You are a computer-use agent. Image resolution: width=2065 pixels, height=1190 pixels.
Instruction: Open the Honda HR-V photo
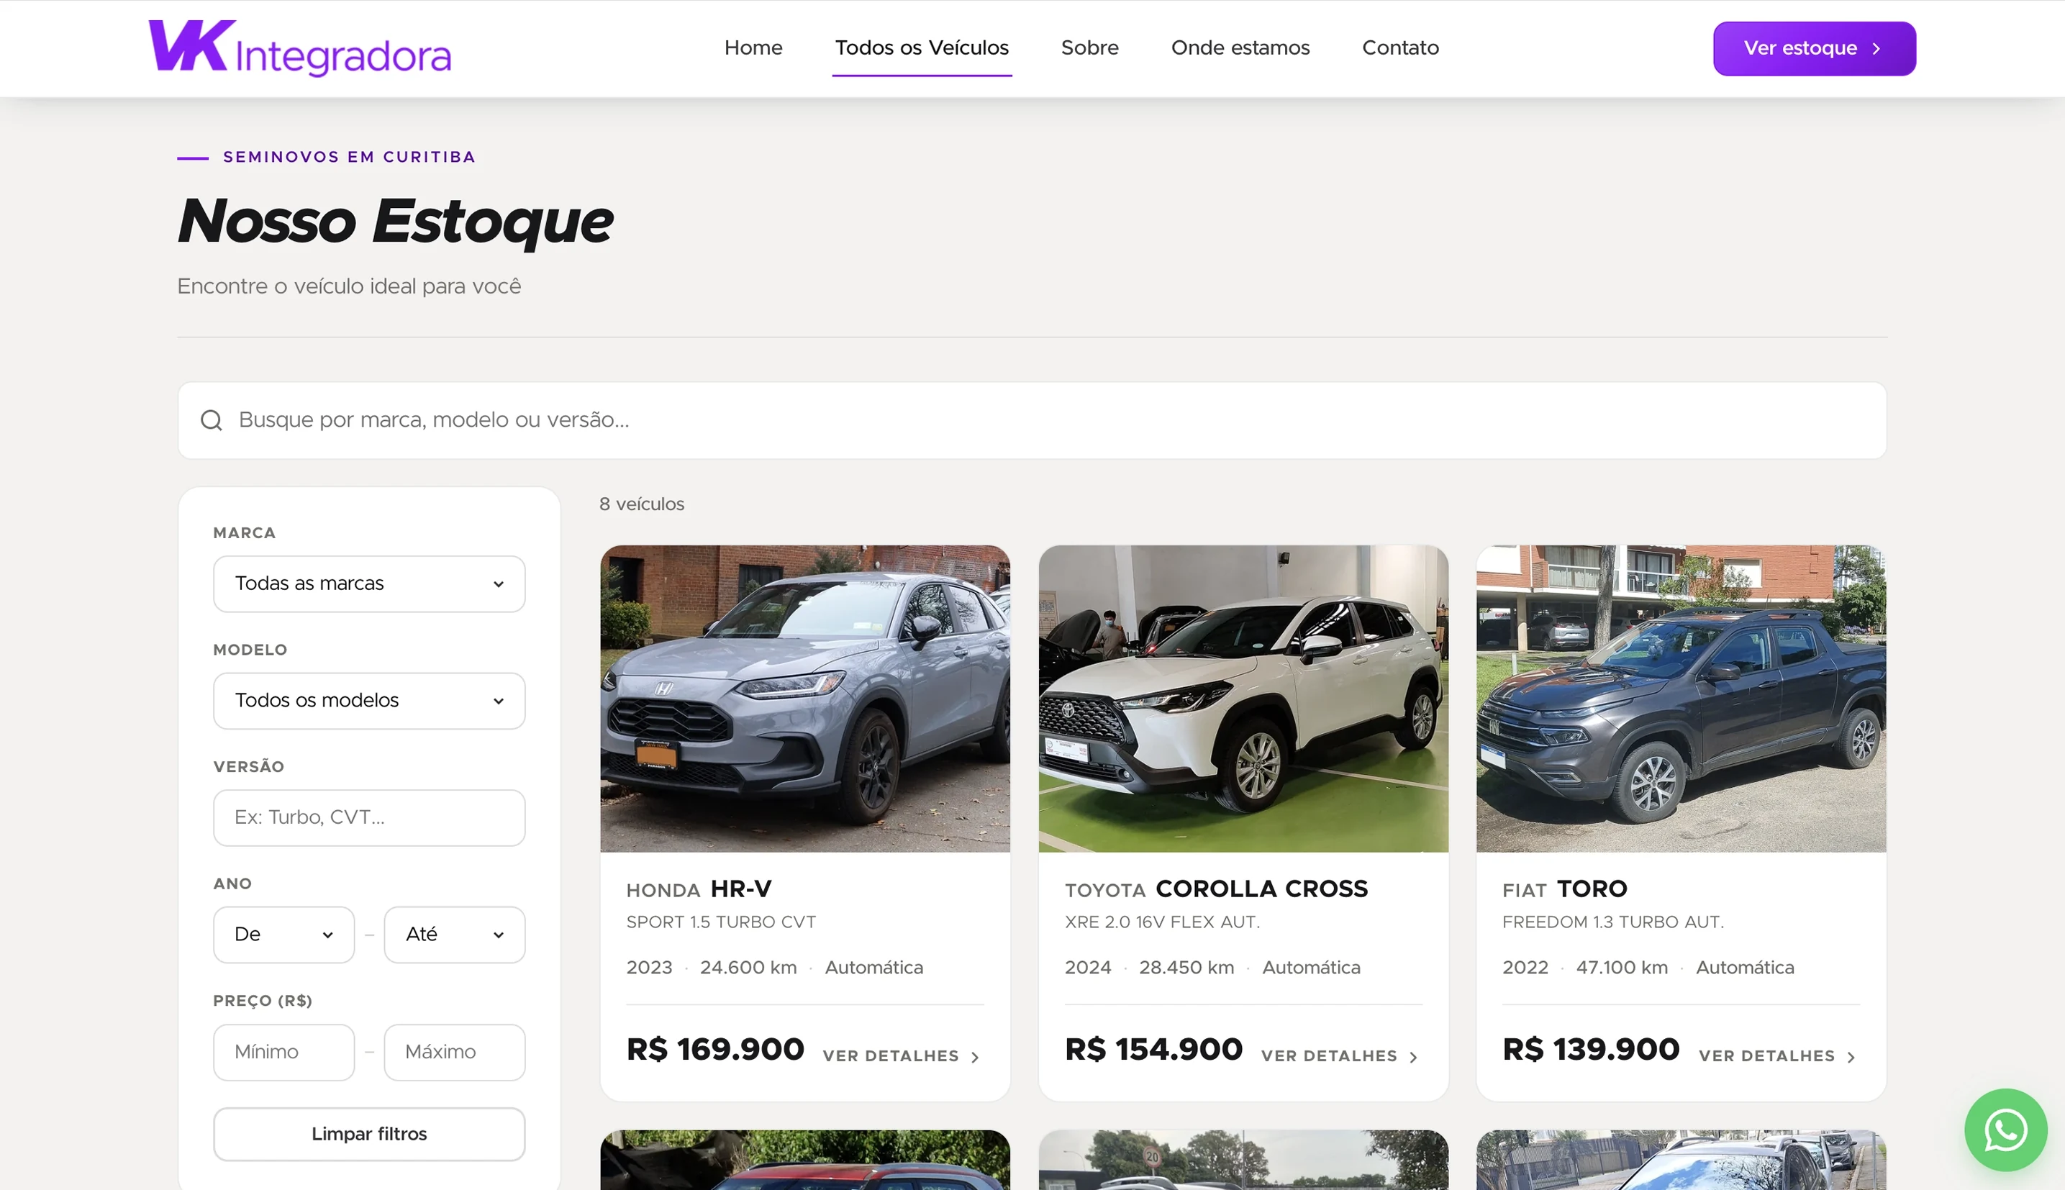coord(805,699)
